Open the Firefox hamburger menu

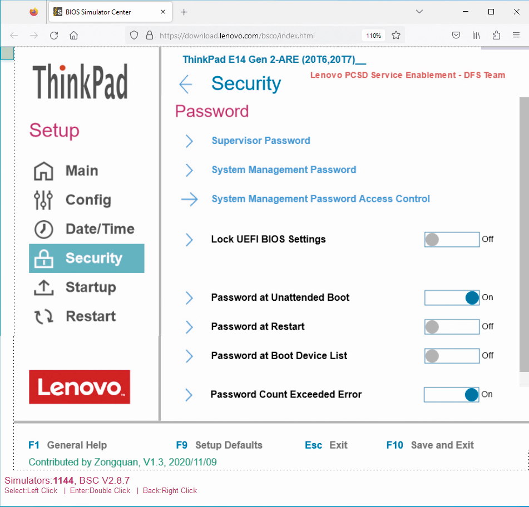pos(516,35)
